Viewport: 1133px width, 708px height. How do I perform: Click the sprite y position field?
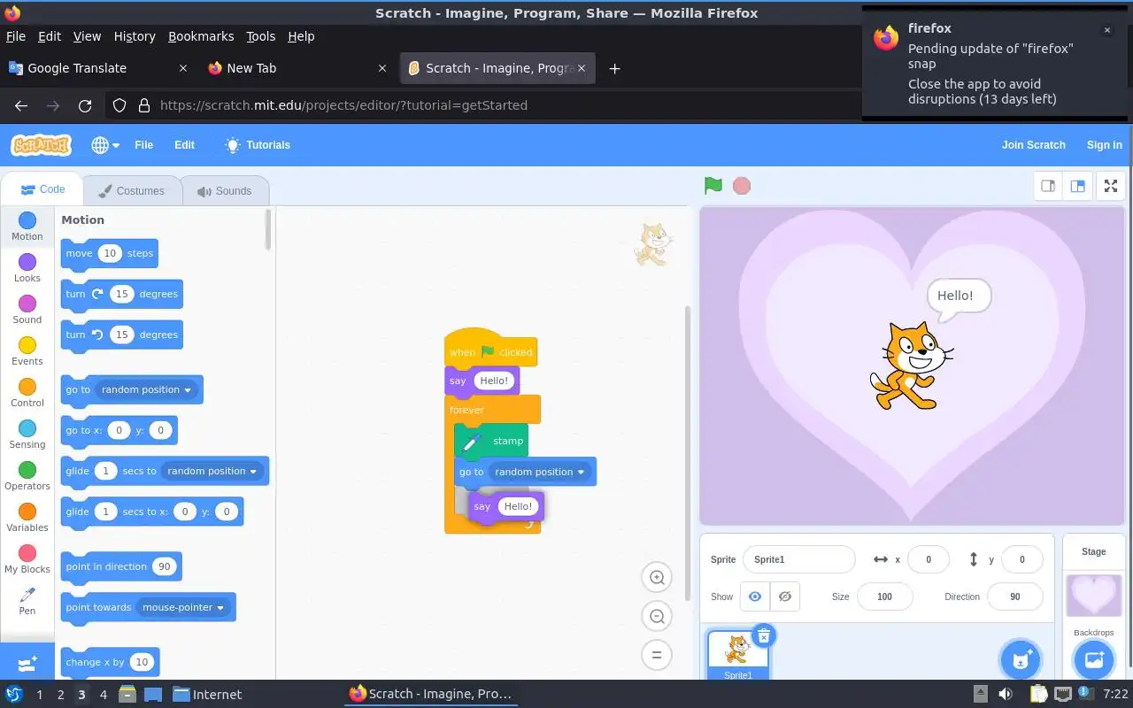point(1021,559)
